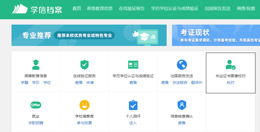Click the 学校满意度 smiley face icon

tap(84, 105)
